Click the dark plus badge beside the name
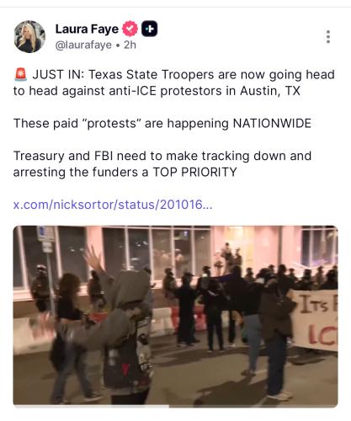 click(x=149, y=29)
